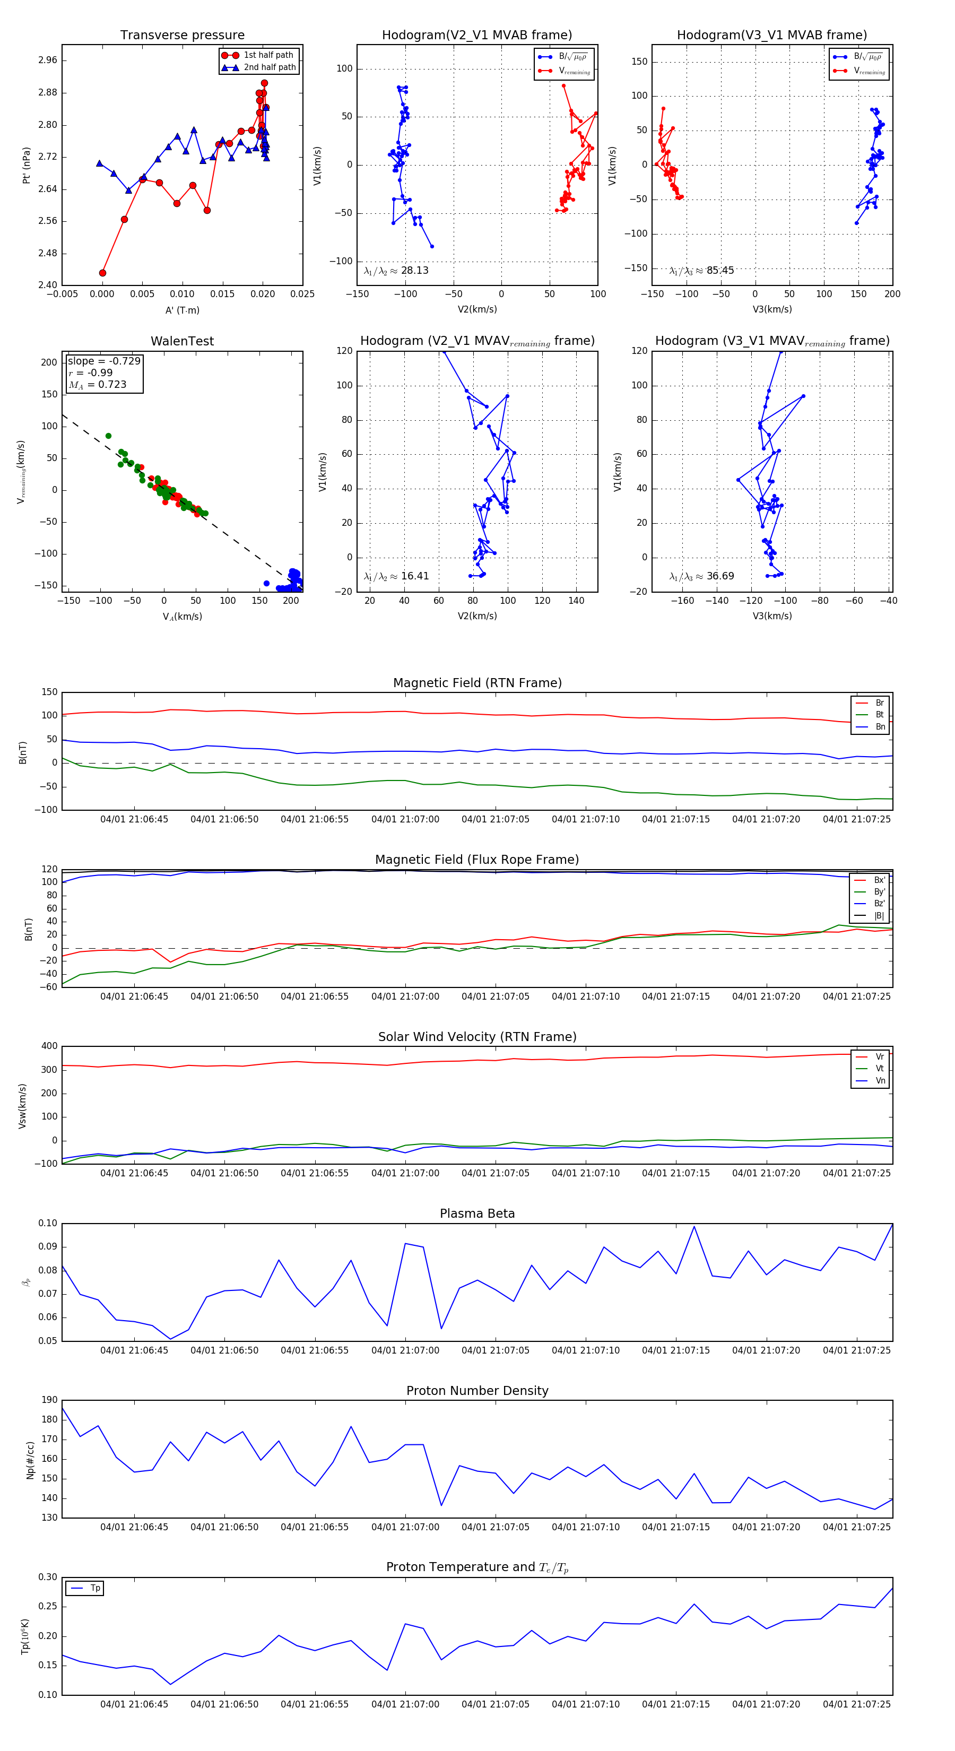
Task: Click the slope = -0.729 annotation box
Action: click(104, 372)
